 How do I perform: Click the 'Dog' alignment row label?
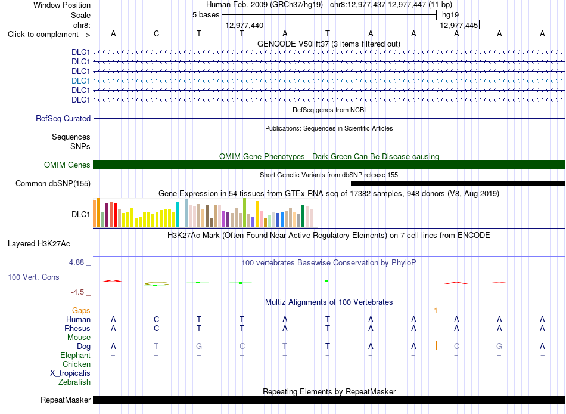click(83, 347)
